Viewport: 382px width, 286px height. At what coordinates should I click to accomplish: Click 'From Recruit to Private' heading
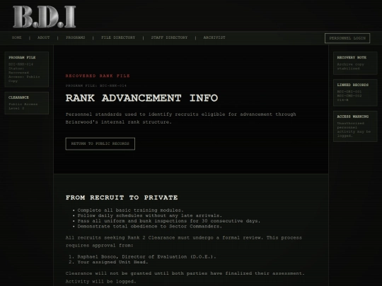[x=122, y=198]
